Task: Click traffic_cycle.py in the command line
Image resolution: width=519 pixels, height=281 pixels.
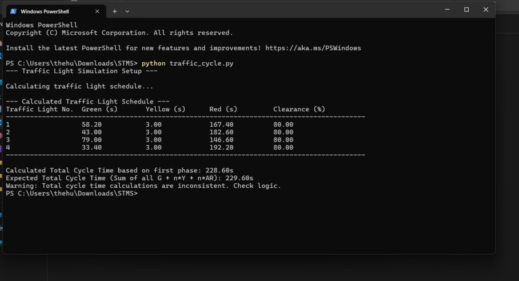Action: 202,64
